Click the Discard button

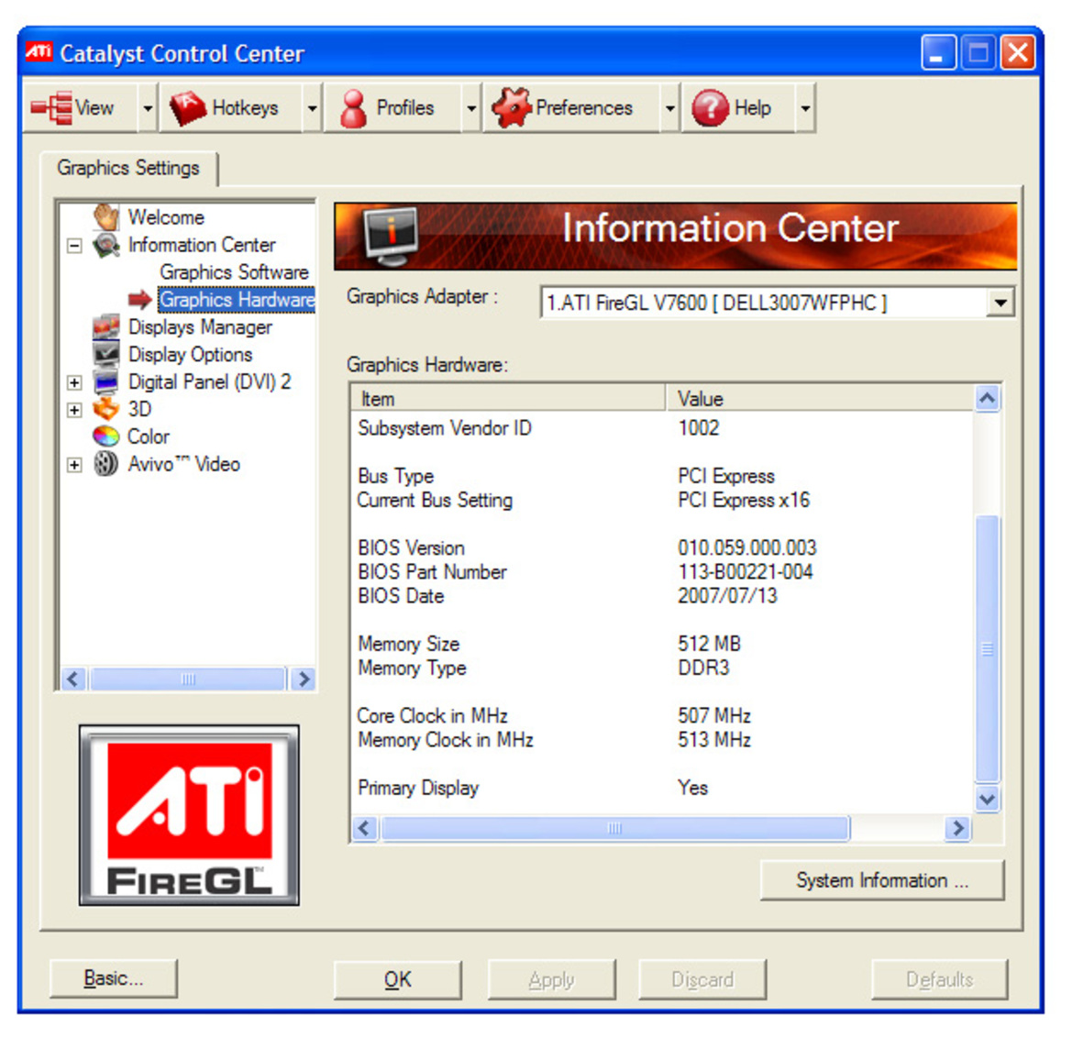702,980
